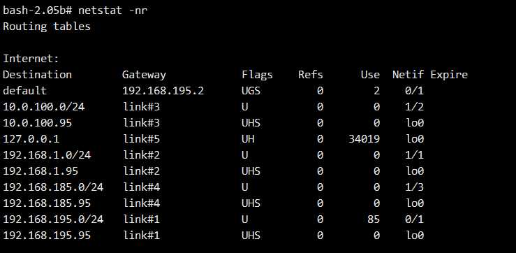Click the 192.168.1.95 host entry
The image size is (516, 253).
click(x=40, y=171)
